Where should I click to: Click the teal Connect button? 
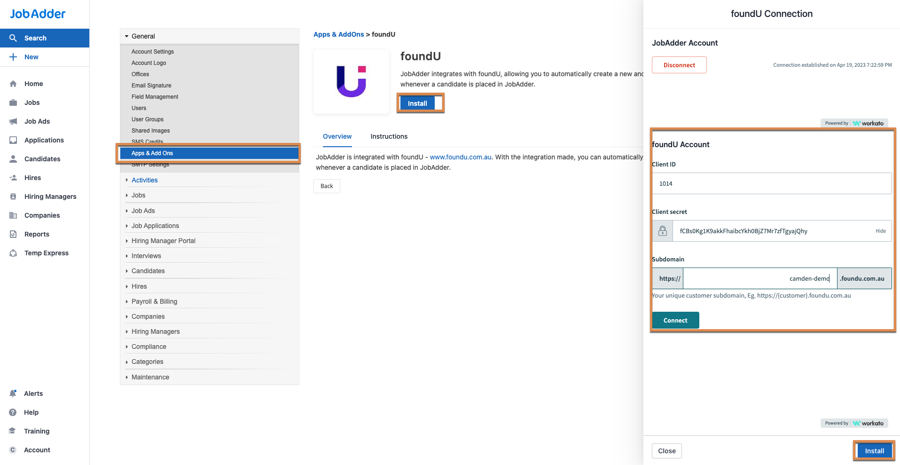coord(675,320)
